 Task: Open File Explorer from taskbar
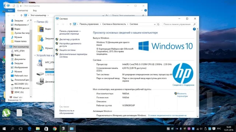38,129
